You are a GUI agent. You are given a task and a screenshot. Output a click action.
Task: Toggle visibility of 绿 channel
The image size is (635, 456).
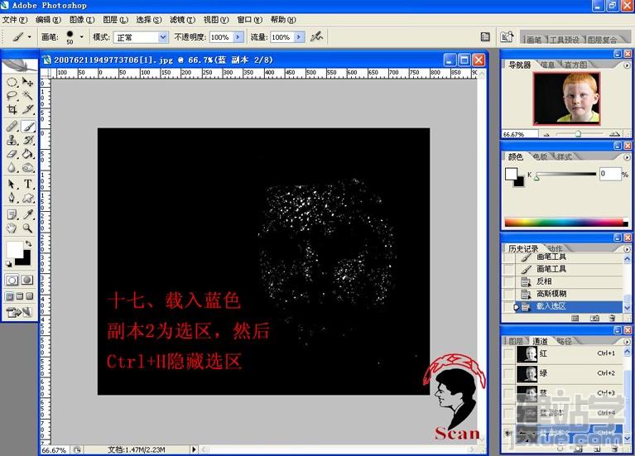[508, 373]
